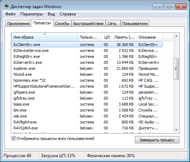Minimize the Task Manager window

click(158, 7)
